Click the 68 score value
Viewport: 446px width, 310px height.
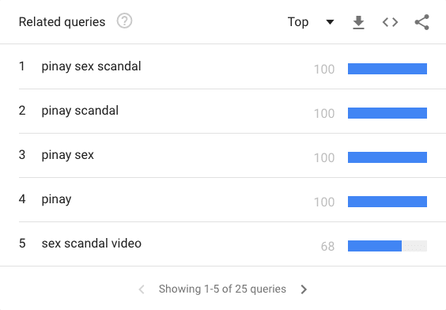tap(327, 246)
